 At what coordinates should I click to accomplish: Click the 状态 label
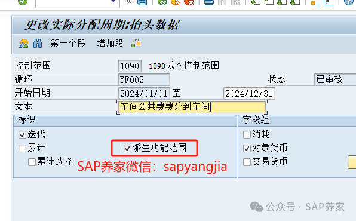[x=277, y=79]
